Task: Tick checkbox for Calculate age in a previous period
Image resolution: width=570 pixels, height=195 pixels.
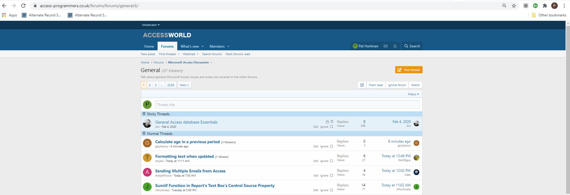Action: (332, 146)
